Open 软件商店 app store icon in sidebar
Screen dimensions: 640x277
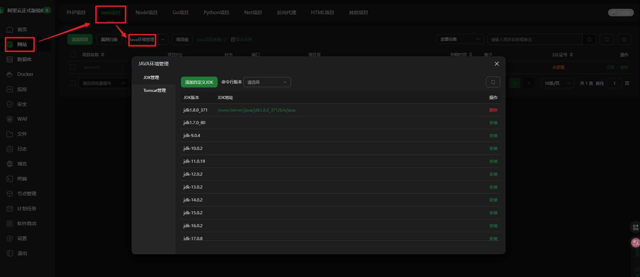(x=10, y=223)
